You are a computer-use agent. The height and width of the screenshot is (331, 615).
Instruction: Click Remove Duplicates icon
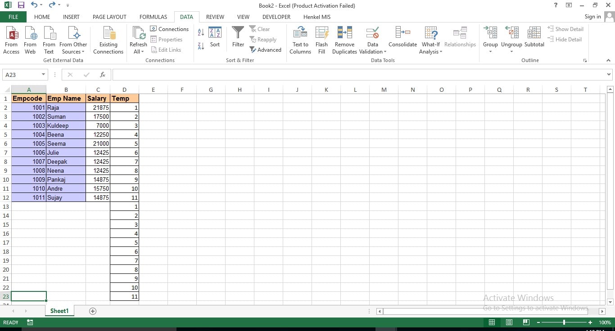click(344, 33)
